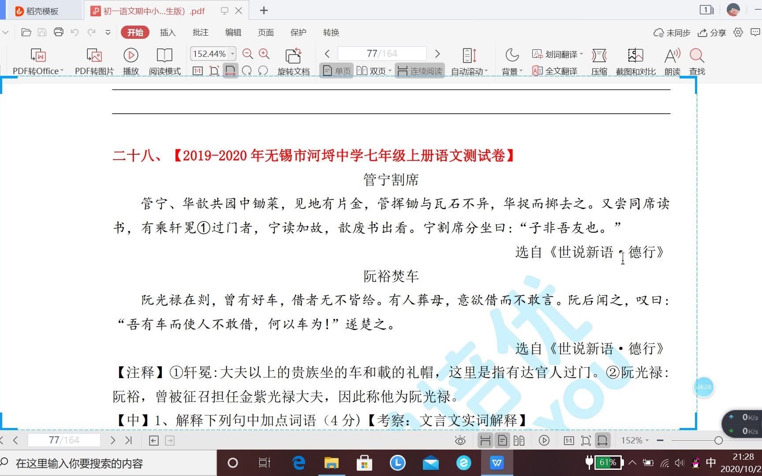Set actual size 1:1 view in the toolbar

[x=198, y=71]
